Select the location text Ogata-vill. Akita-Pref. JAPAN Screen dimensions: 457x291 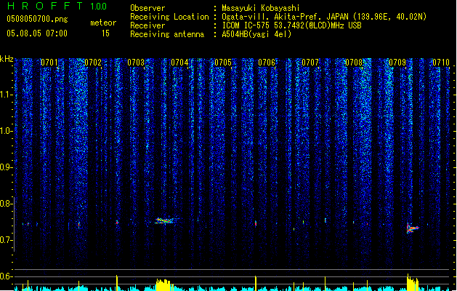pos(285,17)
